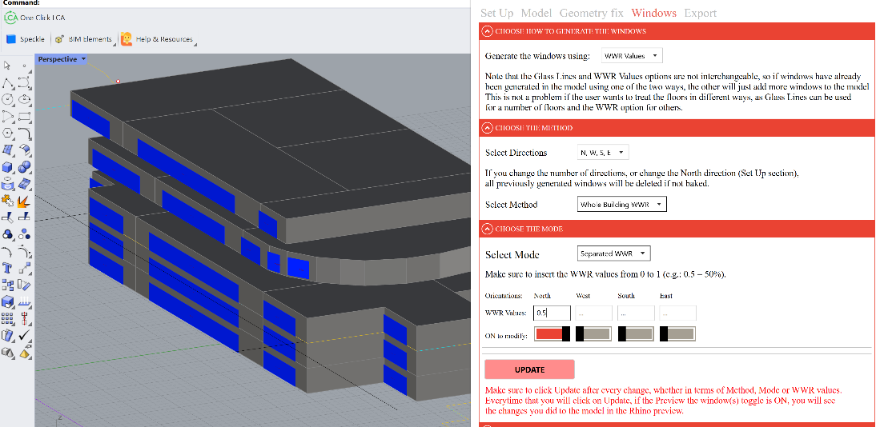Turn off the North modify toggle
This screenshot has height=427, width=880.
pos(553,334)
